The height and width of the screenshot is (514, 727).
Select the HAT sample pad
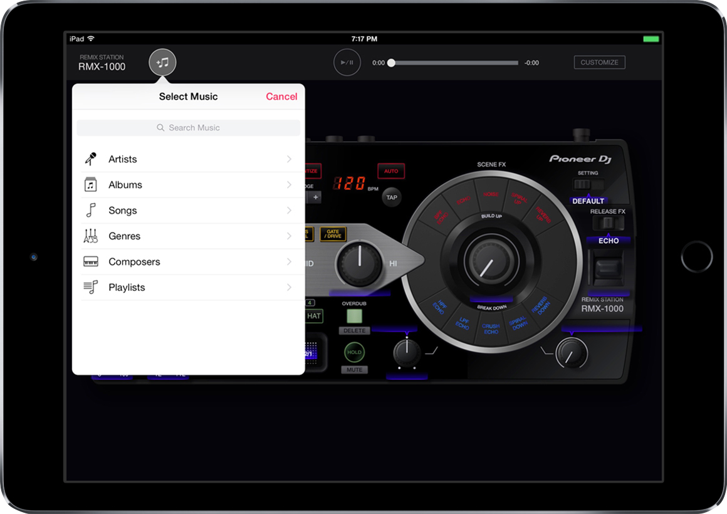(x=314, y=316)
